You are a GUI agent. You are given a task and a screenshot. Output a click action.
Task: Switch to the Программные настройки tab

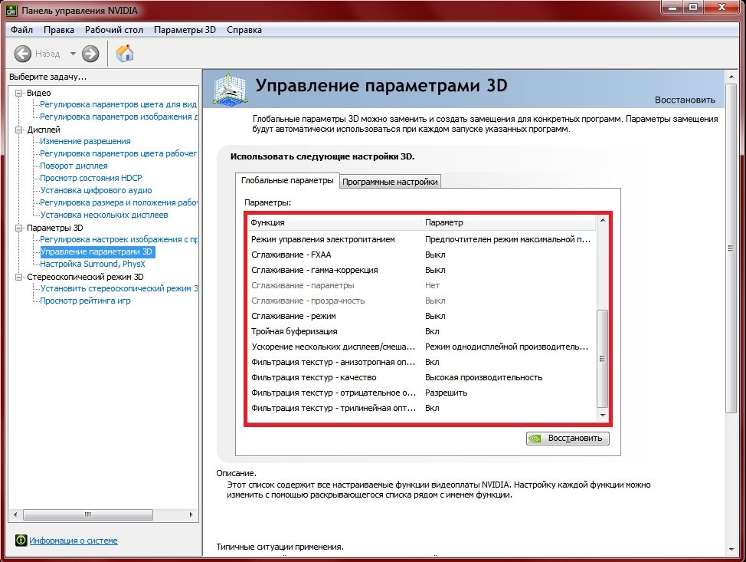pos(390,182)
